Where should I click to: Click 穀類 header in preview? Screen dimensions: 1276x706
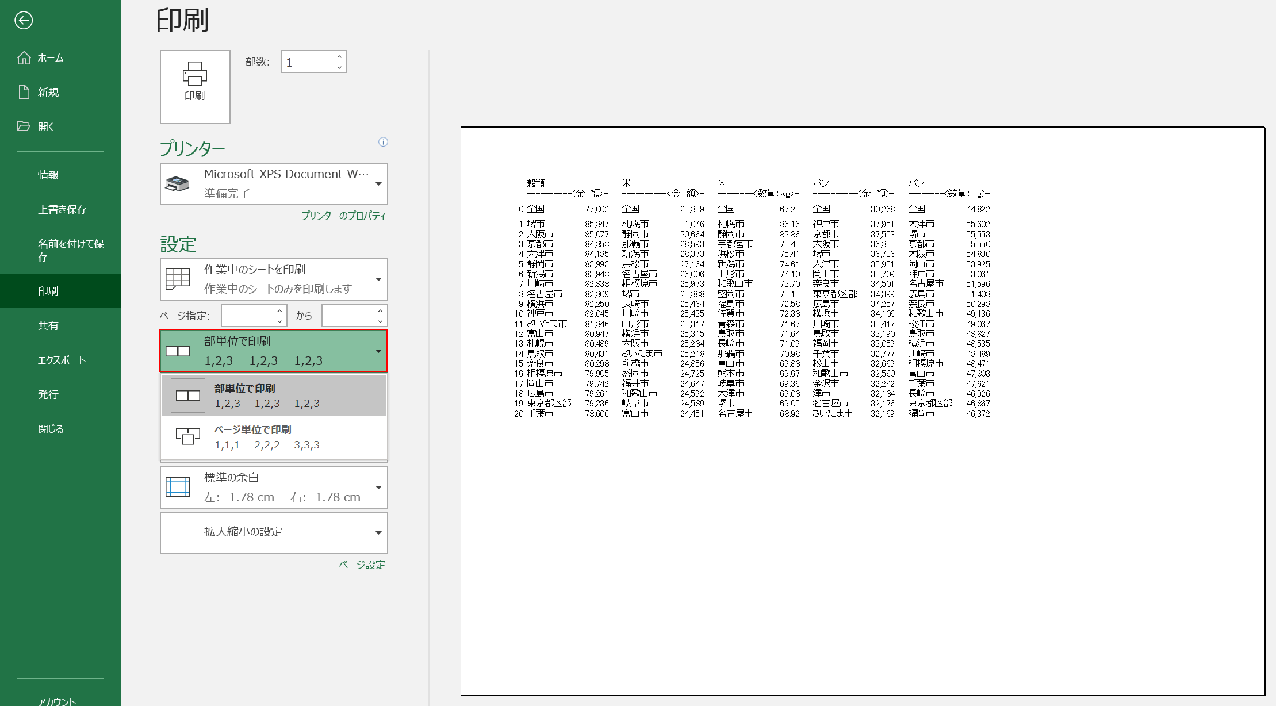[x=535, y=183]
